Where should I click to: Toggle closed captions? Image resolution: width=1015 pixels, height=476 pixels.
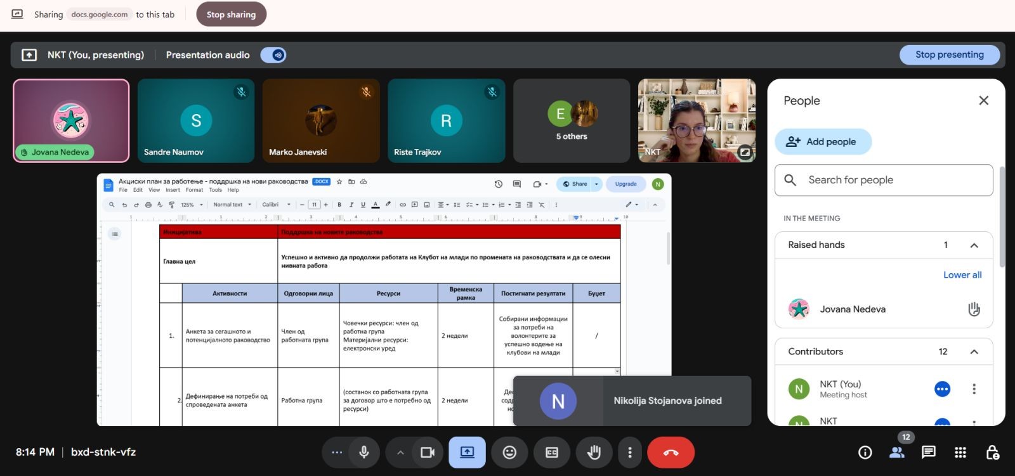pos(552,453)
